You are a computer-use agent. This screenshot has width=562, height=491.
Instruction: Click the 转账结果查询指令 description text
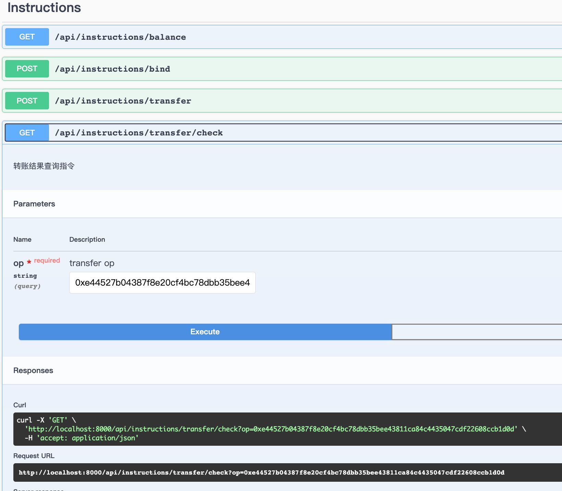44,166
